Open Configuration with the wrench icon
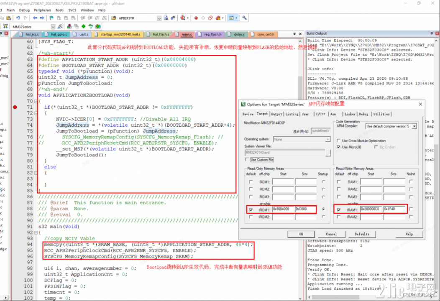 click(x=244, y=18)
